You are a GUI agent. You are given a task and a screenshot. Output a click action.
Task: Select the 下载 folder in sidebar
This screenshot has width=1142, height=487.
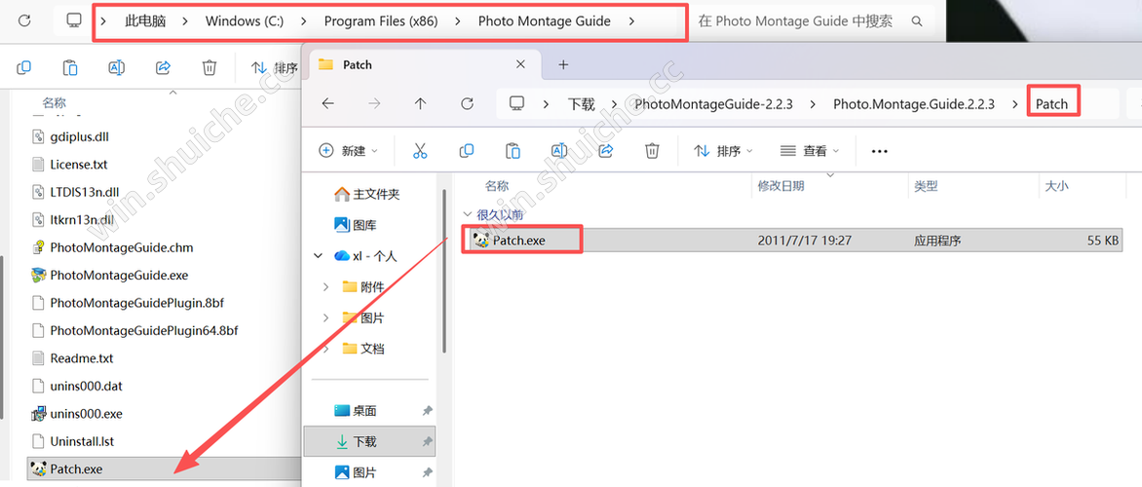click(364, 441)
